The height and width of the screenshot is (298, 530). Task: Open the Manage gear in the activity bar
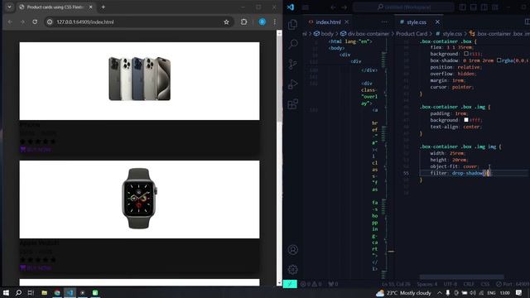point(292,269)
